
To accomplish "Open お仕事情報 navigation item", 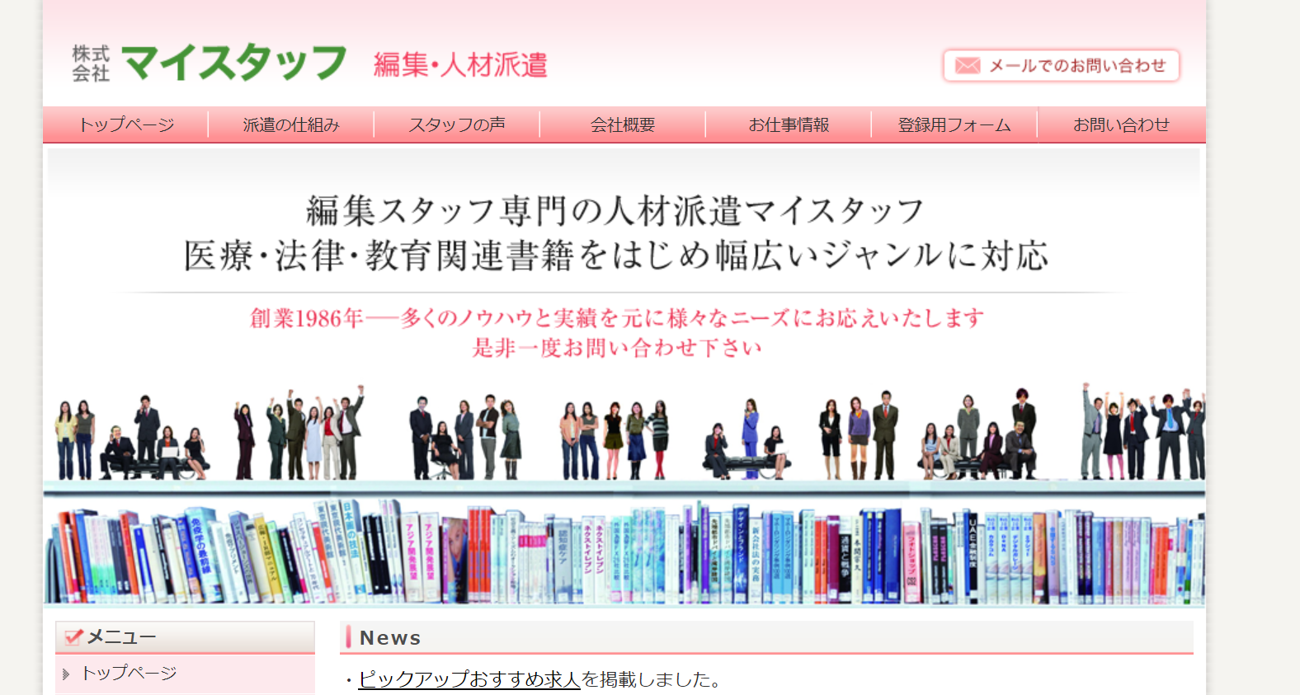I will point(789,124).
